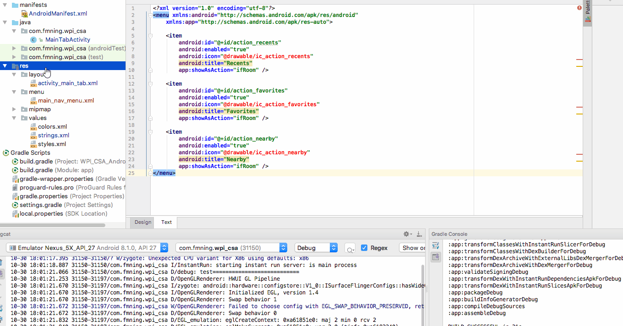The image size is (623, 326).
Task: Click the manifests folder icon
Action: 15,5
